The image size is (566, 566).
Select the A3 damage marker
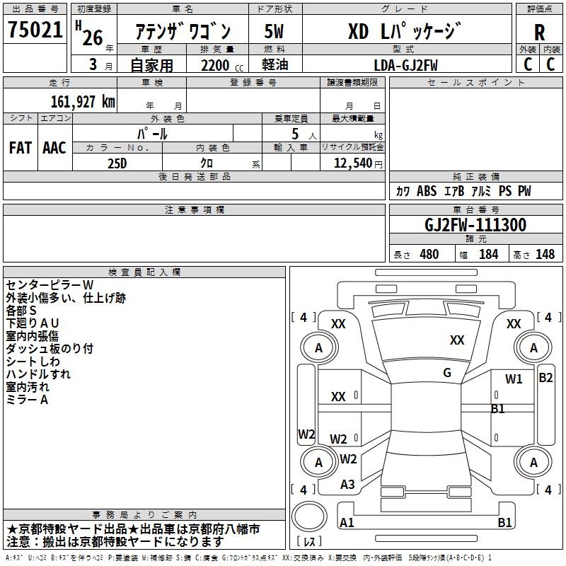(347, 485)
